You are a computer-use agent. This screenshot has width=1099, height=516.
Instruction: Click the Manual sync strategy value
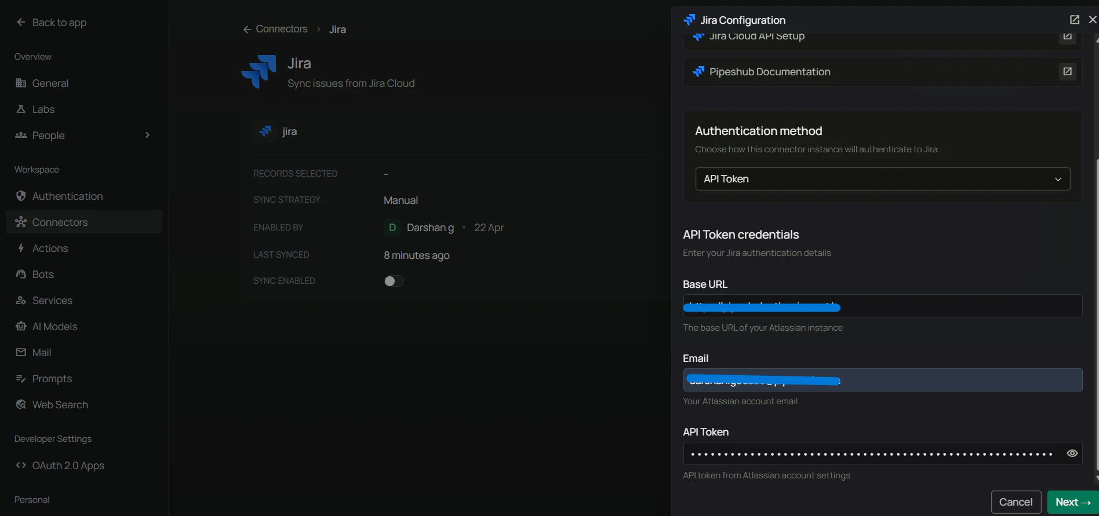coord(401,200)
